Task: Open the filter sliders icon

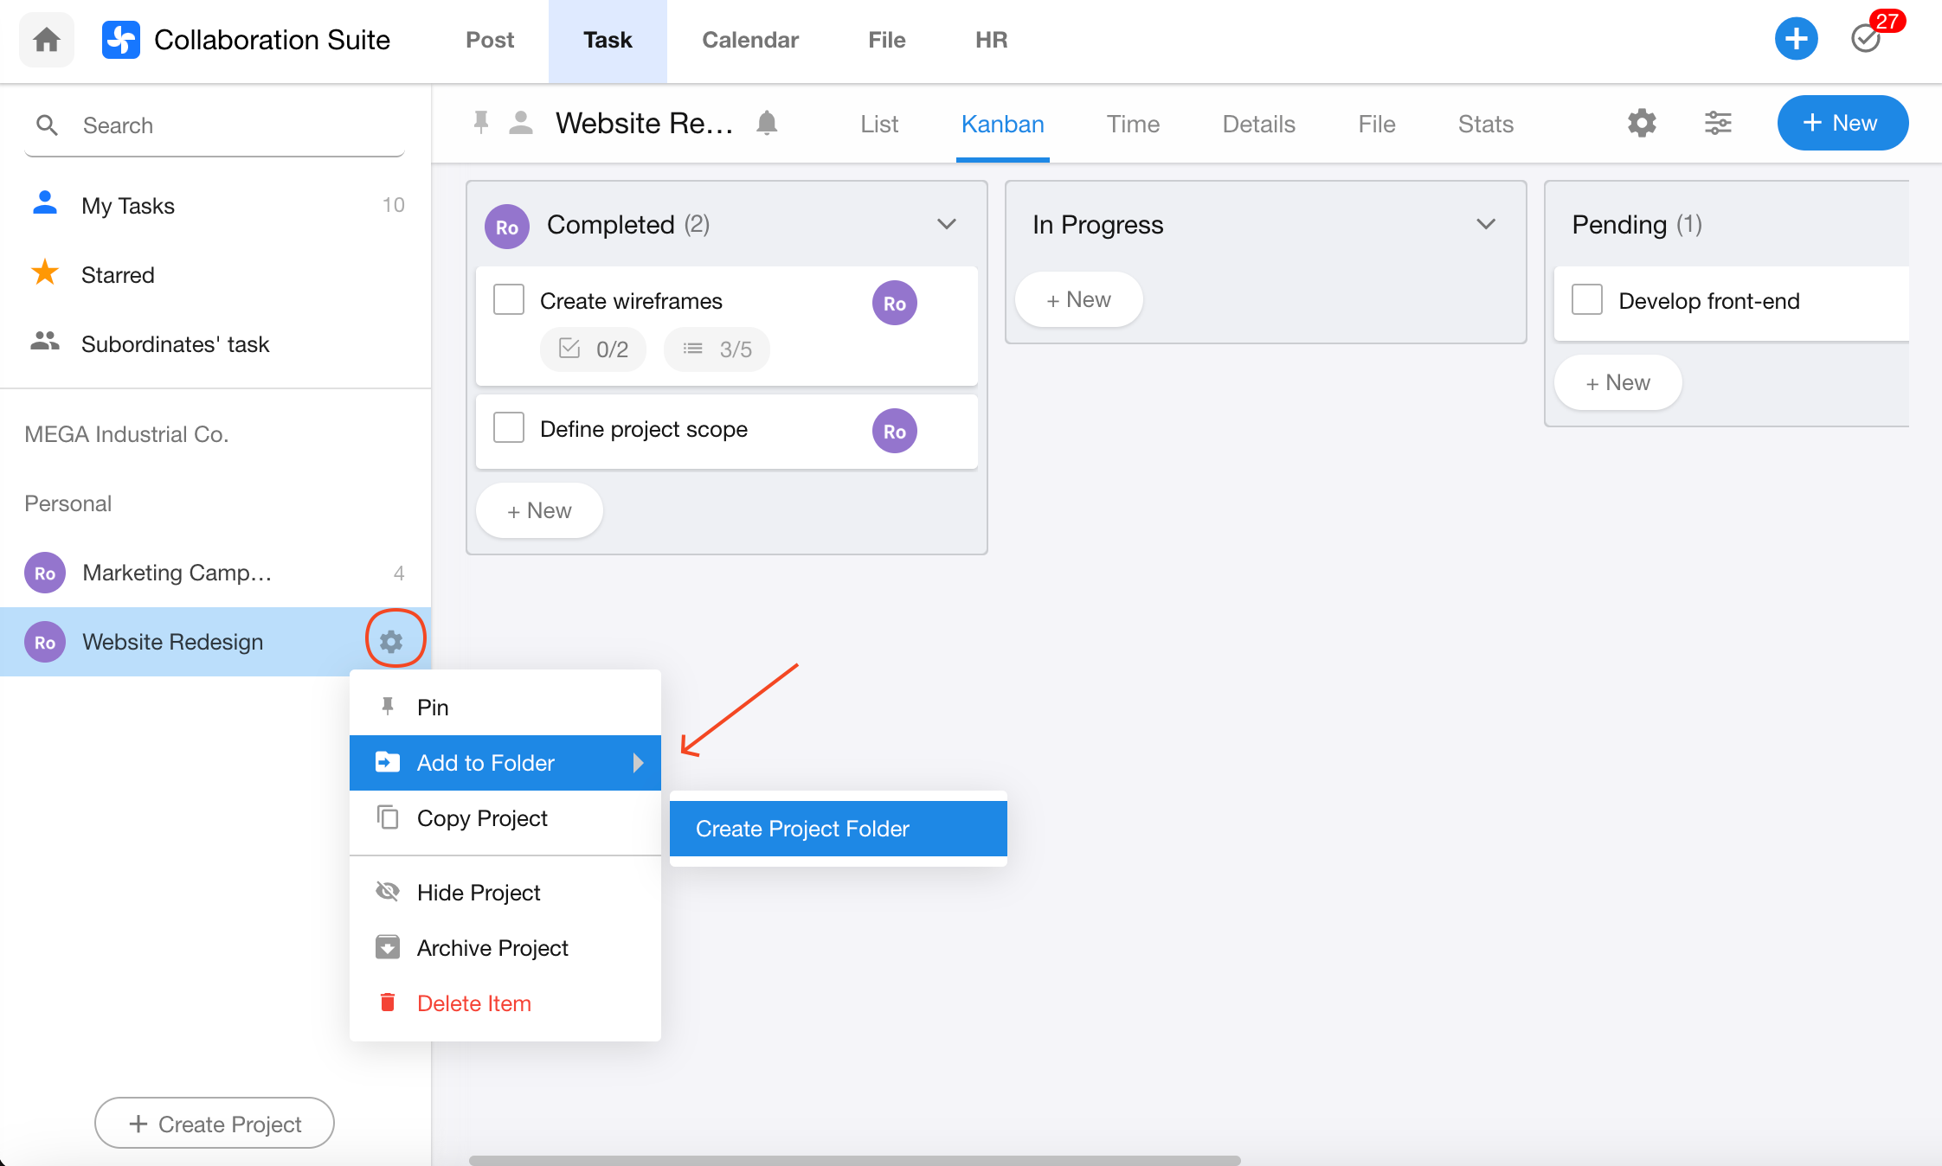Action: [x=1718, y=124]
